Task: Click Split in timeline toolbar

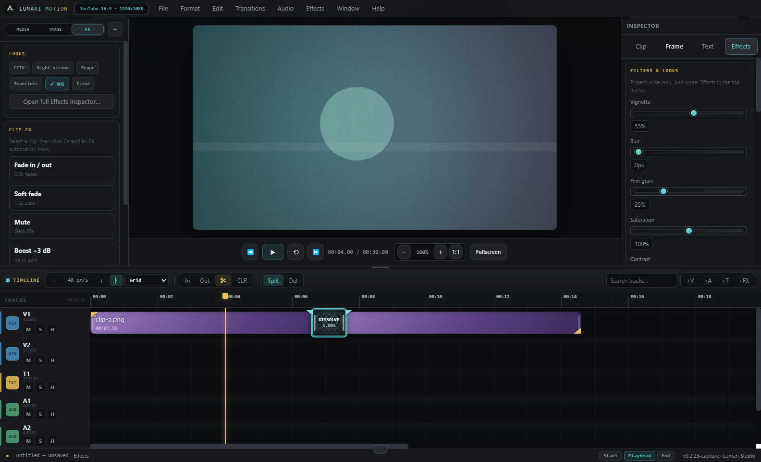Action: click(273, 281)
